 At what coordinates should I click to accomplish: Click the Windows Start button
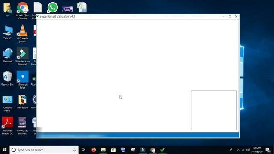point(5,150)
